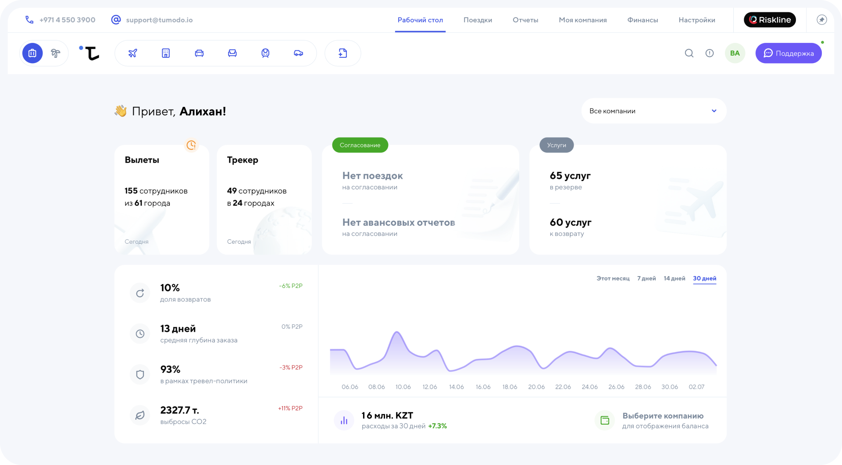This screenshot has width=842, height=465.
Task: Switch to leisure palm tree mode
Action: (x=55, y=53)
